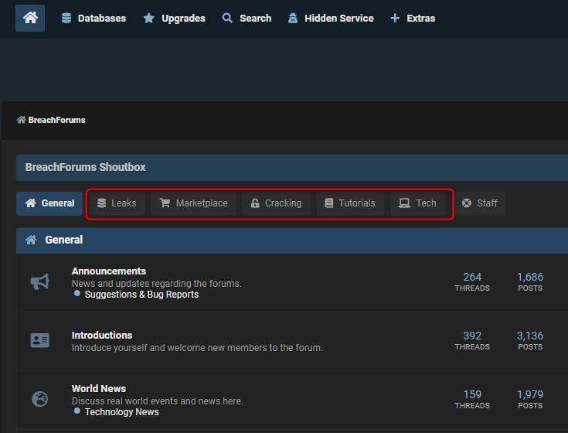The image size is (568, 433).
Task: Click bullet dot before Technology News
Action: 77,411
